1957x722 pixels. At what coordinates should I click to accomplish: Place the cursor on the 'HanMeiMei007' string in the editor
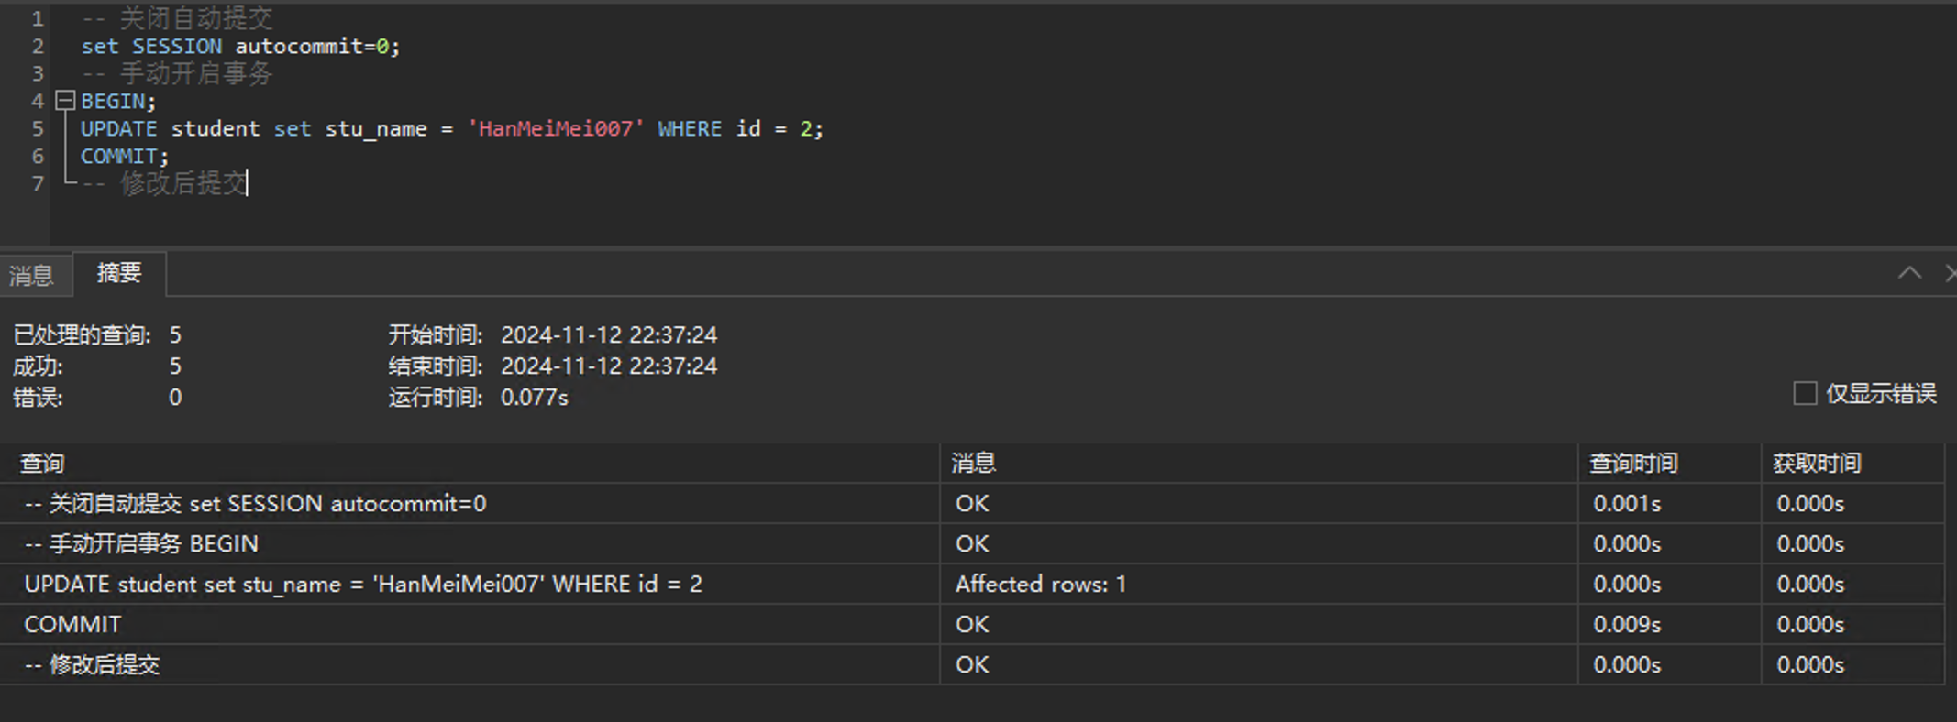coord(554,129)
